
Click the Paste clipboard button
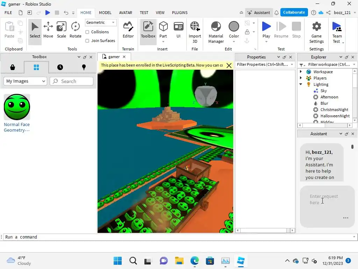[x=9, y=30]
